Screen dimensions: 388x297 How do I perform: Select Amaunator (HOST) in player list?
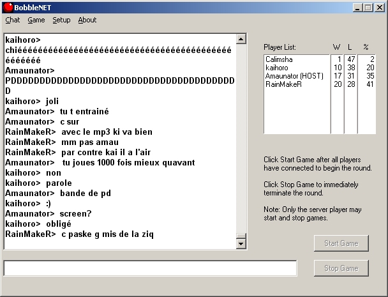294,75
